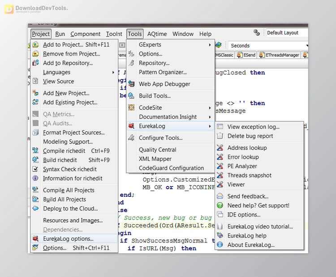336x277 pixels.
Task: Click the Build All Projects icon
Action: tap(35, 199)
